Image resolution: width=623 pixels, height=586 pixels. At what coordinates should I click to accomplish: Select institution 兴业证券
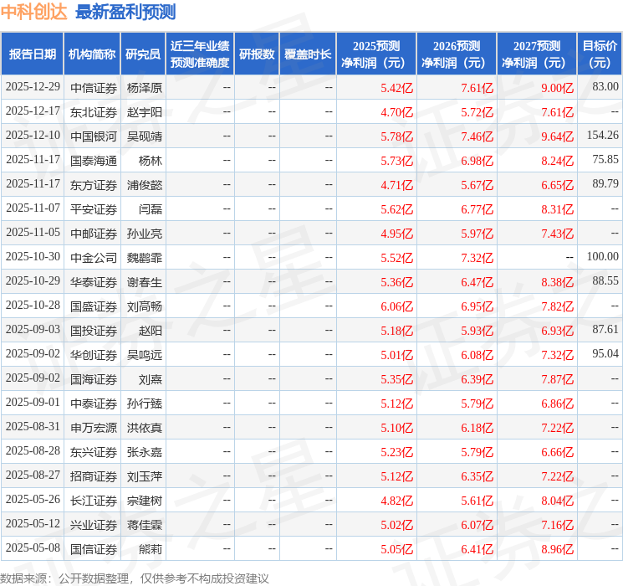coord(94,525)
